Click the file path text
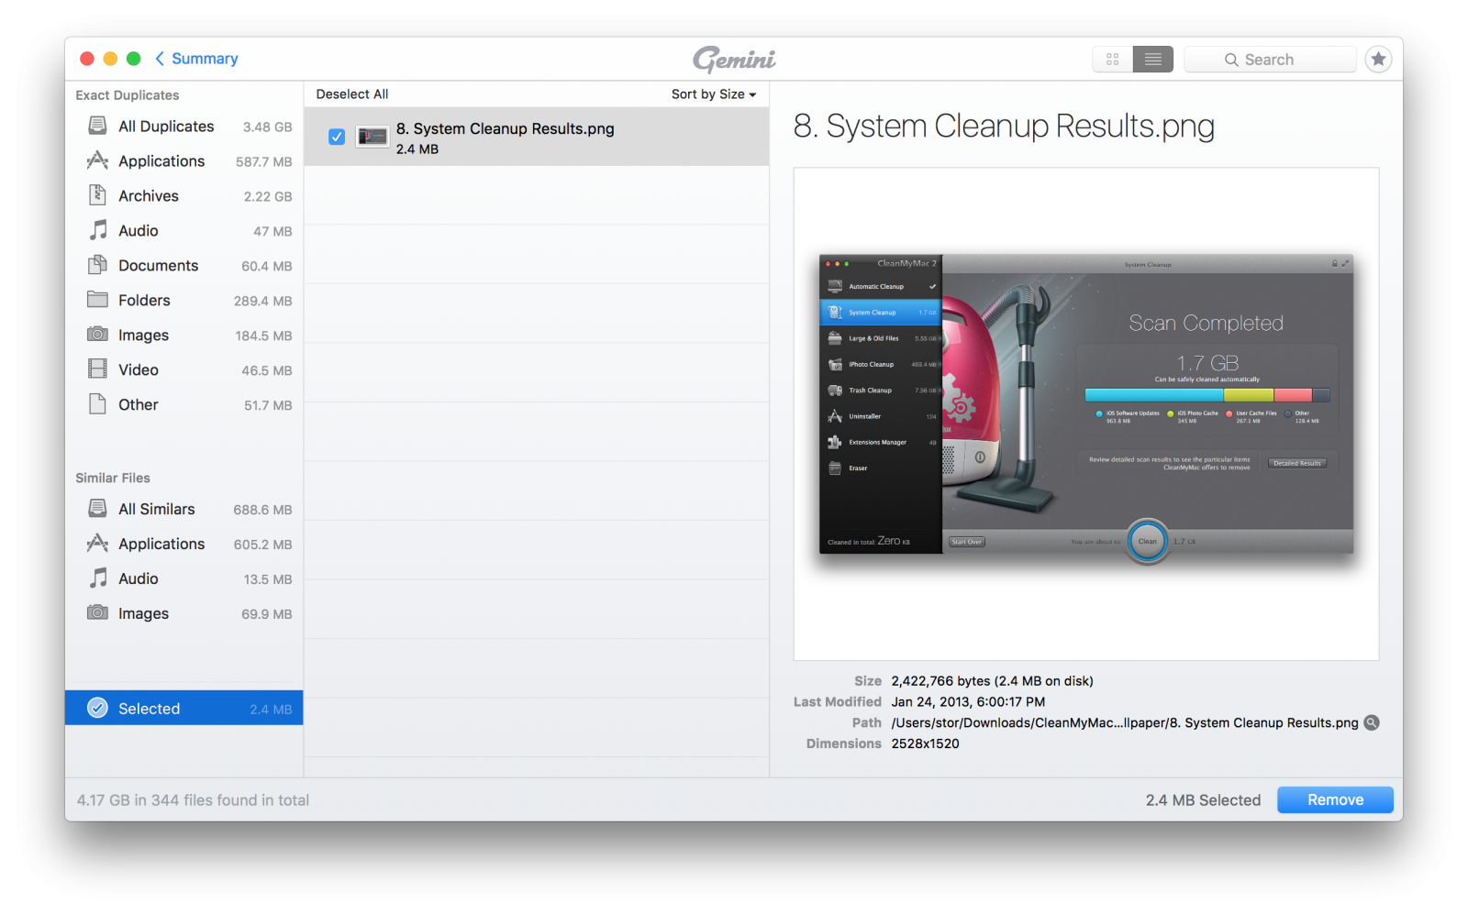This screenshot has width=1468, height=914. pyautogui.click(x=1125, y=722)
